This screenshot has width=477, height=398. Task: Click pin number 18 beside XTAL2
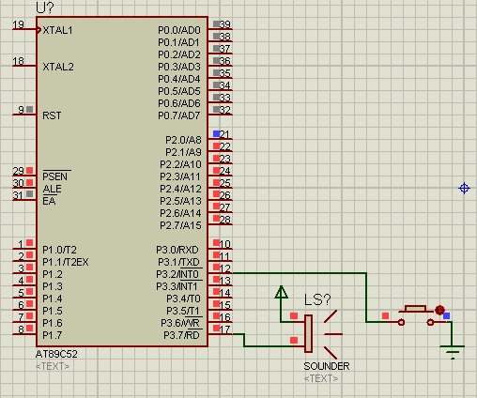19,61
